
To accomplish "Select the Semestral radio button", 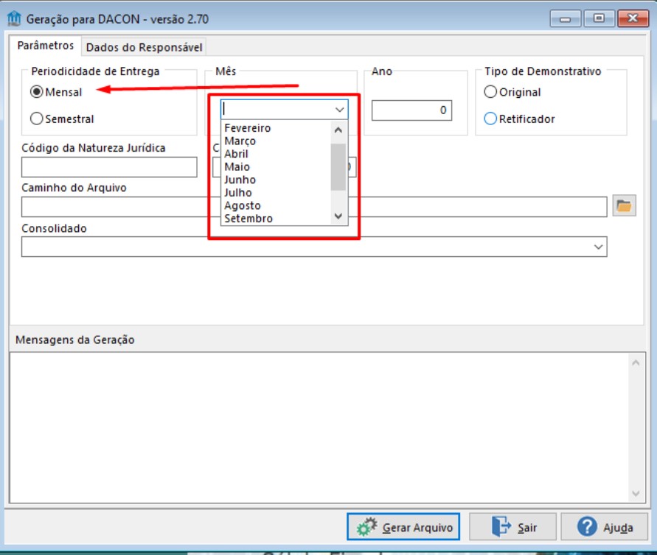I will tap(36, 119).
